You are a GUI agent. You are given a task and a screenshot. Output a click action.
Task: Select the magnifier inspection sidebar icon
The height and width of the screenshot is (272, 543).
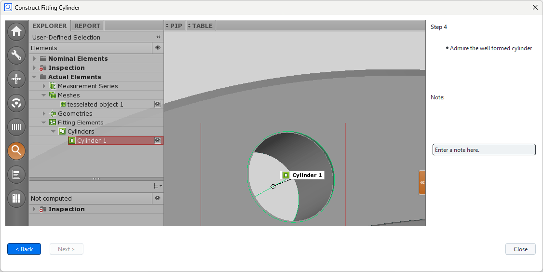point(16,150)
